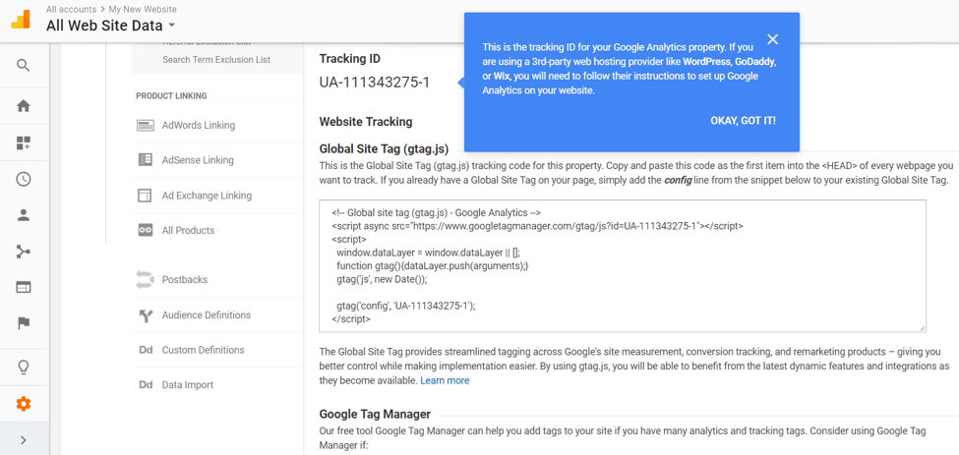The image size is (959, 455).
Task: Expand the Audience Definitions section
Action: pos(206,315)
